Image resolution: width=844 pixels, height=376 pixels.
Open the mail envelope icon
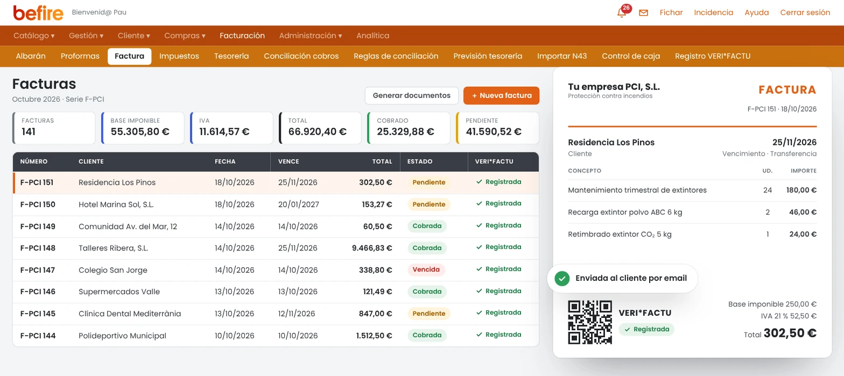643,12
